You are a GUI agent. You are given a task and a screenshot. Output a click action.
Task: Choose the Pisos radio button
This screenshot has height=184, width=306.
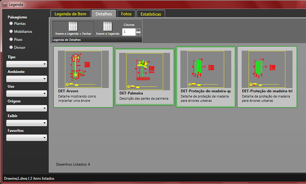pyautogui.click(x=11, y=39)
